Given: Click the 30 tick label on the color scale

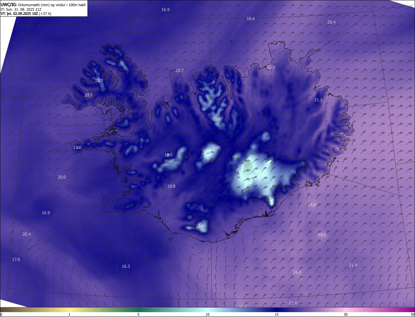Looking at the screenshot, I should tap(346, 314).
